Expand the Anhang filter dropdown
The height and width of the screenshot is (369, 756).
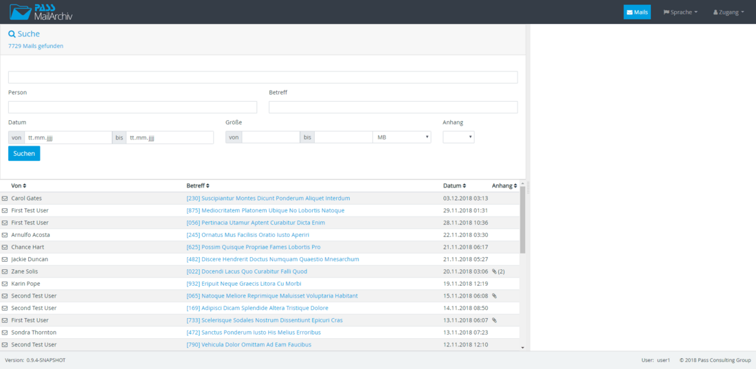tap(458, 137)
